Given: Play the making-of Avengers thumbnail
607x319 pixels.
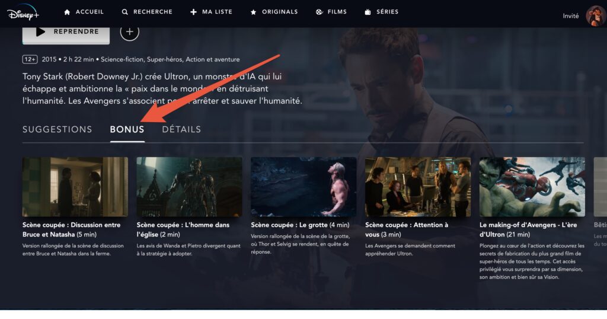Looking at the screenshot, I should pos(532,187).
